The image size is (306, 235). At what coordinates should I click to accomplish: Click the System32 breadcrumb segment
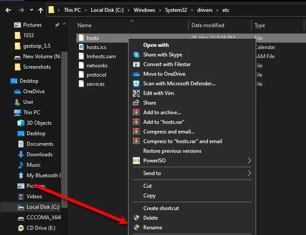tap(176, 10)
